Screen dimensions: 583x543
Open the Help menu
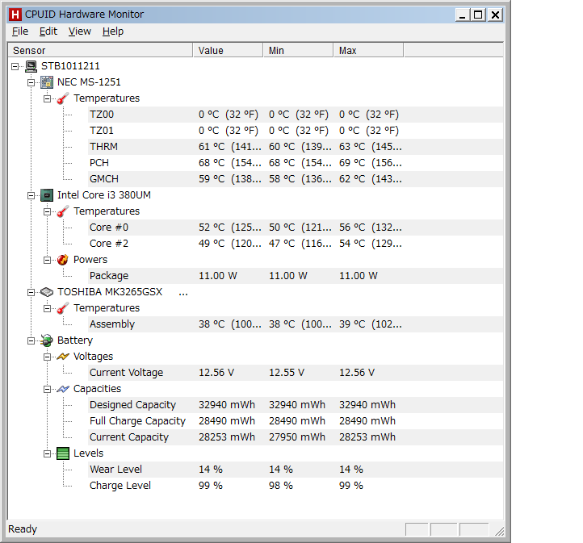pyautogui.click(x=113, y=31)
